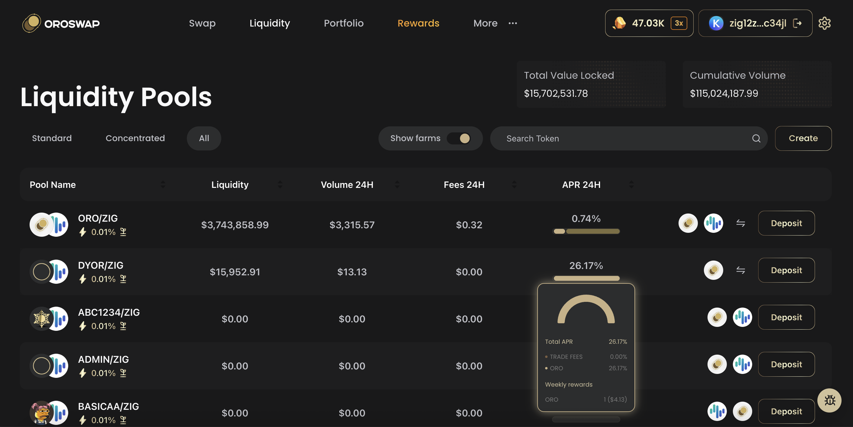This screenshot has height=427, width=853.
Task: Open the Portfolio page
Action: click(343, 23)
